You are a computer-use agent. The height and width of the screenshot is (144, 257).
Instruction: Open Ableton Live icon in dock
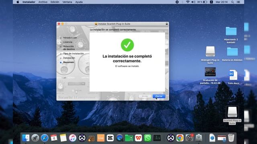pyautogui.click(x=101, y=138)
